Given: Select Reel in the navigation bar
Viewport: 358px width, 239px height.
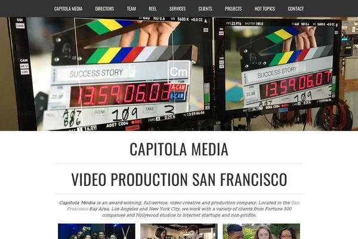Looking at the screenshot, I should tap(153, 9).
